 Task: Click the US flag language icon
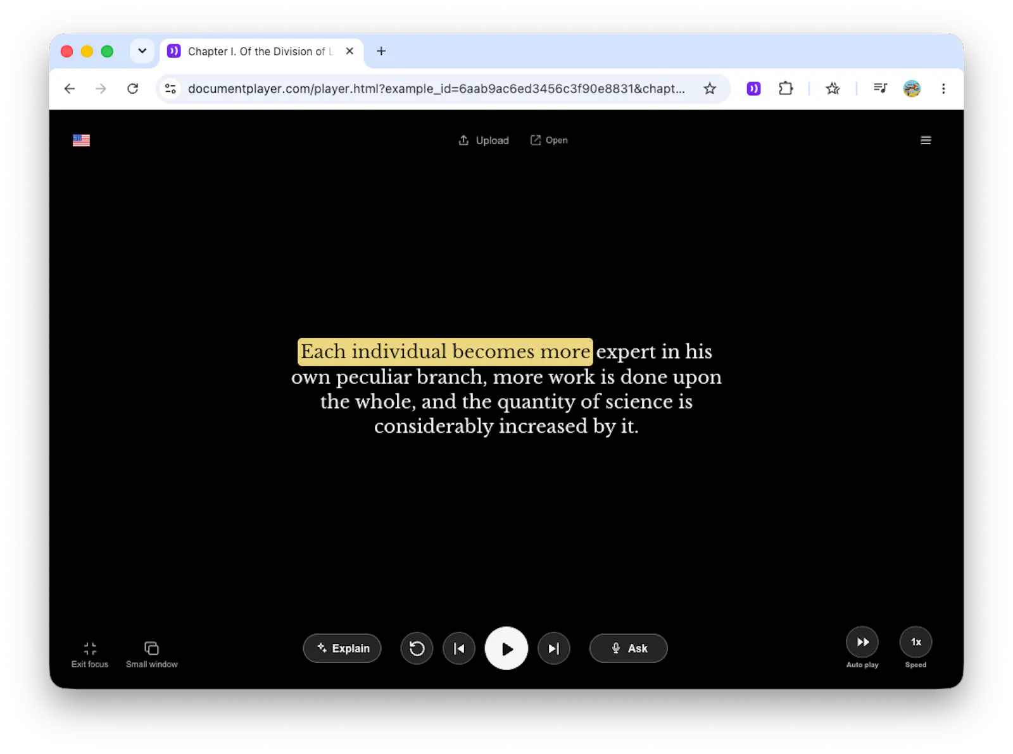tap(81, 140)
